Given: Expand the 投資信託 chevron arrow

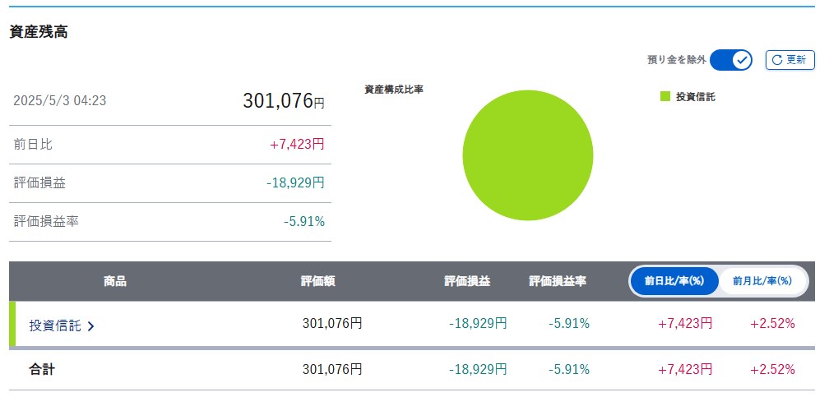Looking at the screenshot, I should [90, 326].
